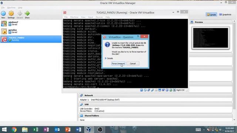Click the VM terminal screen
Screen dimensions: 237x133
pos(125,53)
